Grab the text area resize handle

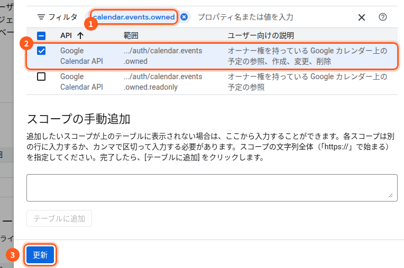coord(391,195)
